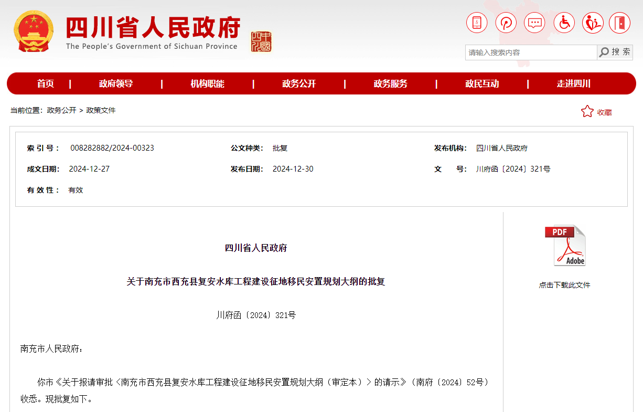643x412 pixels.
Task: Click the speech bubble message icon
Action: click(535, 23)
